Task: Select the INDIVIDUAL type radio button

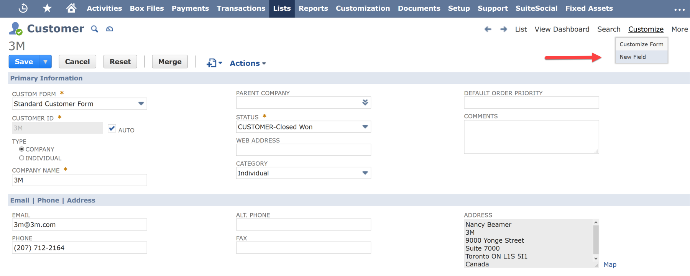Action: pos(22,158)
